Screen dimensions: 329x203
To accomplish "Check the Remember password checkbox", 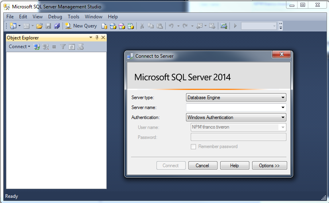I will [193, 146].
